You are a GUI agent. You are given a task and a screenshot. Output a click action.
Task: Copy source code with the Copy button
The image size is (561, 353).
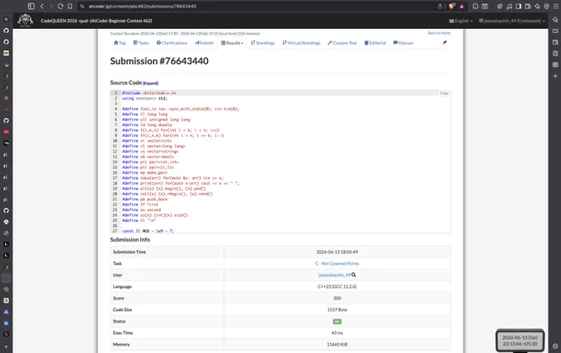point(444,93)
